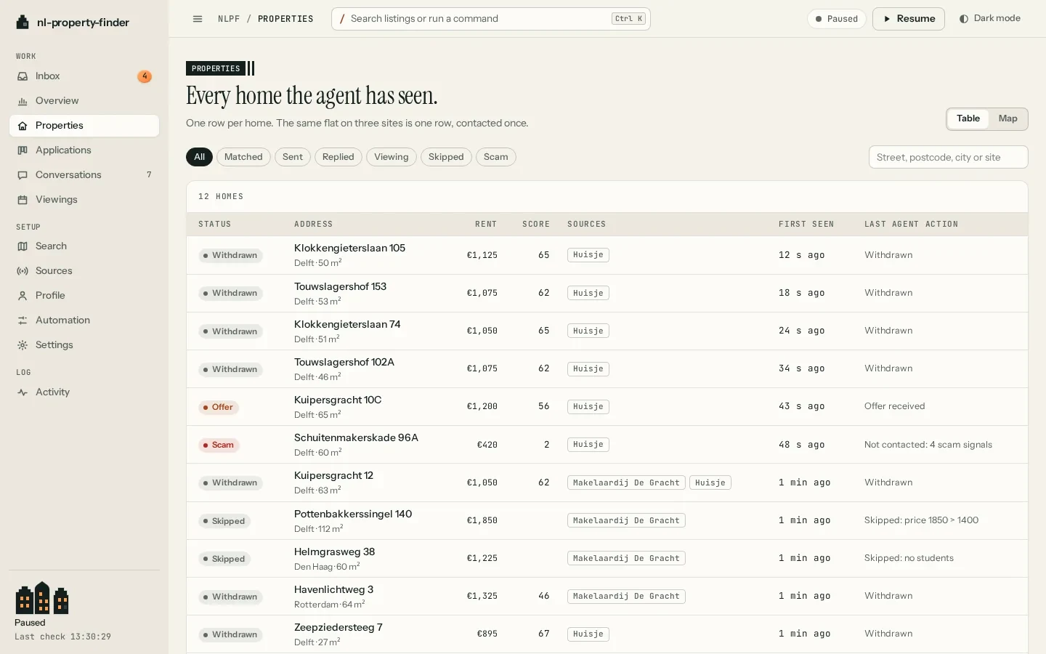
Task: Sort table by Rent column header
Action: 486,225
